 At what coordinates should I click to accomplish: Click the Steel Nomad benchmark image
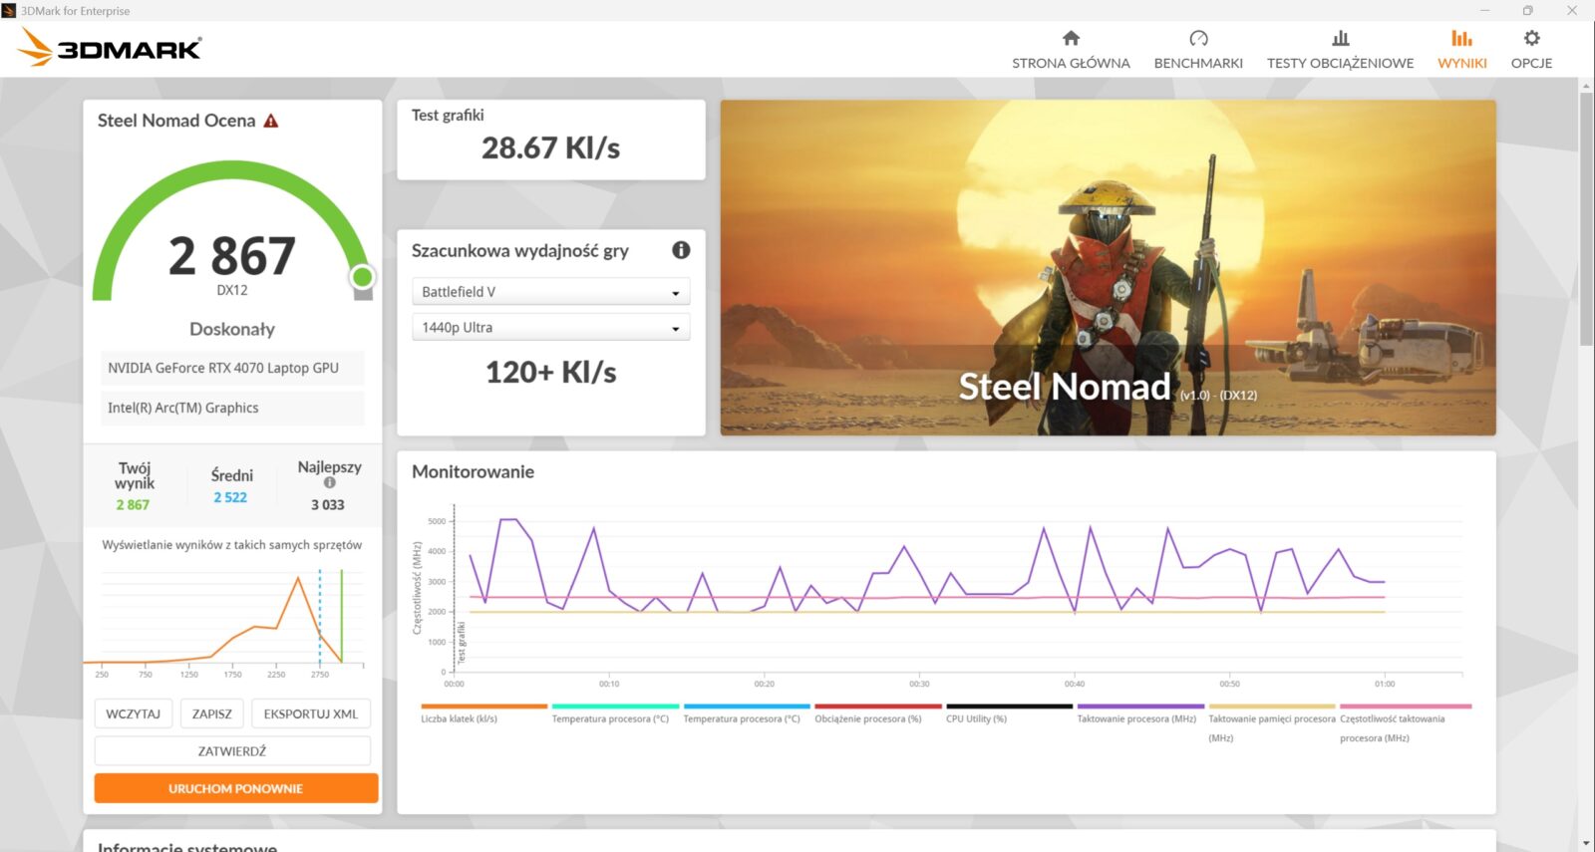[x=1108, y=267]
